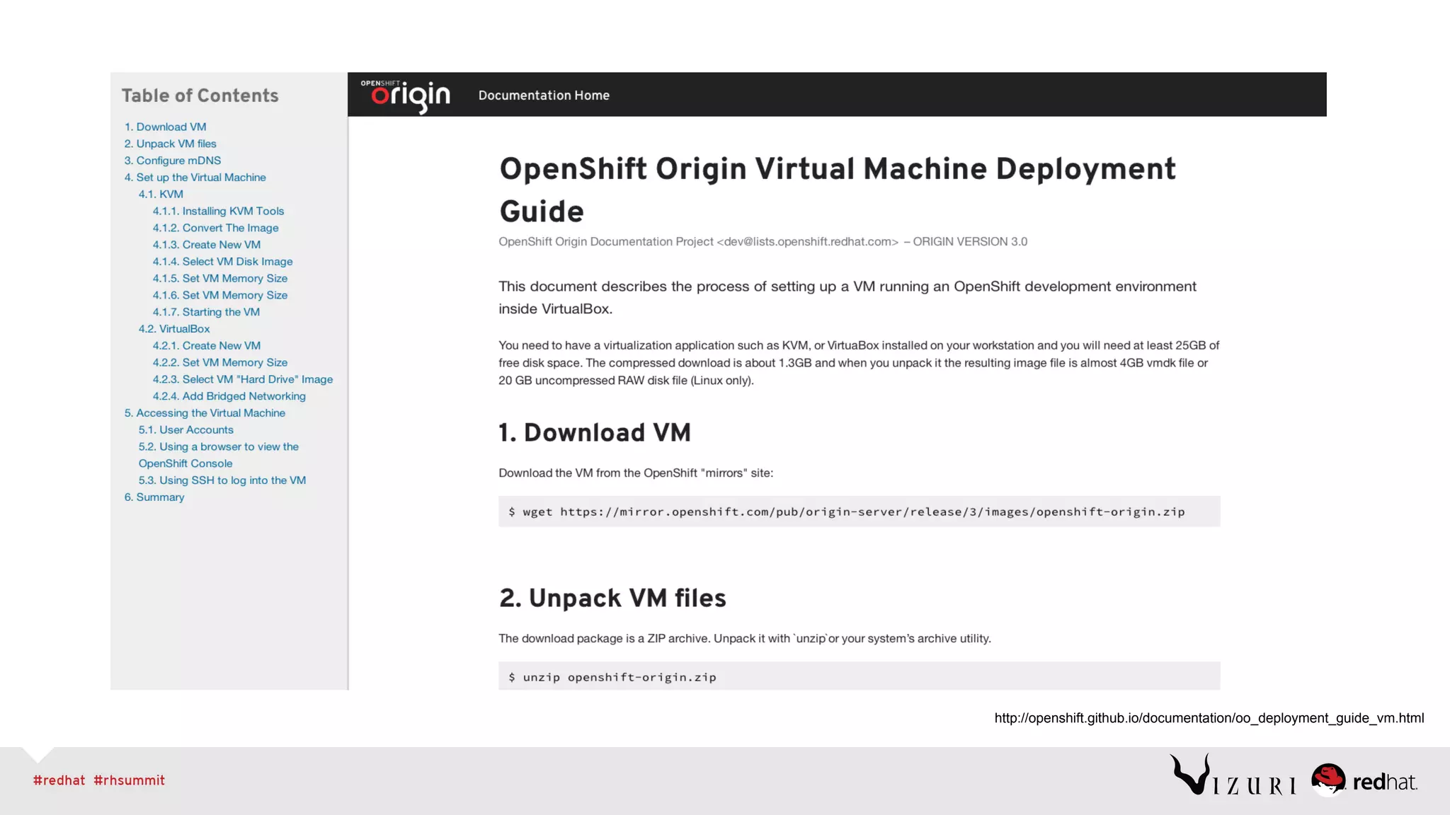Open 4.1.3. Create New VM entry
This screenshot has width=1450, height=815.
pos(206,245)
